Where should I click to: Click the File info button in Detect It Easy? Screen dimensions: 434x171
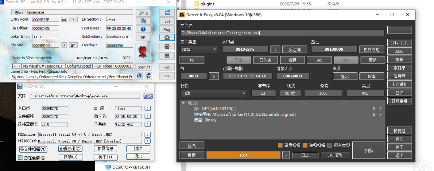[399, 43]
